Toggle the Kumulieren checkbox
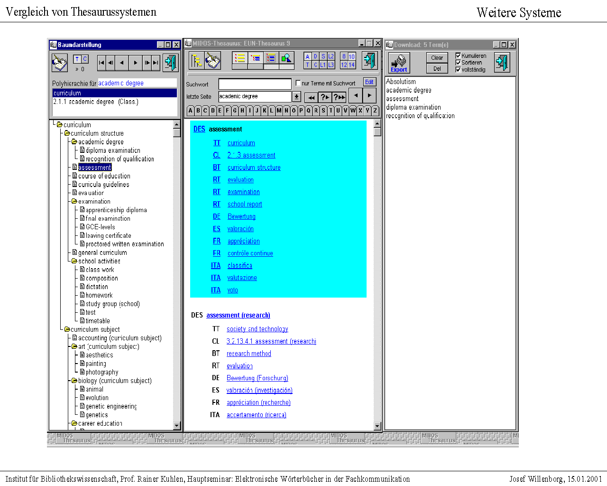607x486 pixels. [458, 56]
